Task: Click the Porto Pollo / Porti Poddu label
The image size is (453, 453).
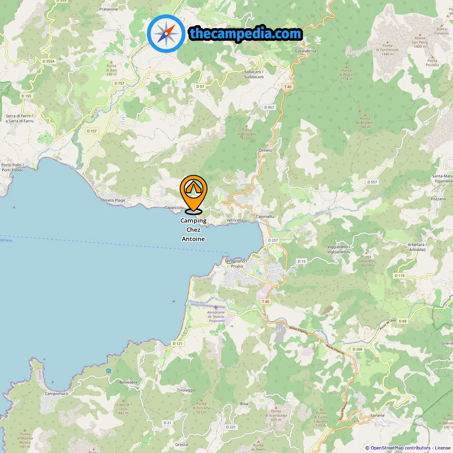Action: pyautogui.click(x=12, y=167)
